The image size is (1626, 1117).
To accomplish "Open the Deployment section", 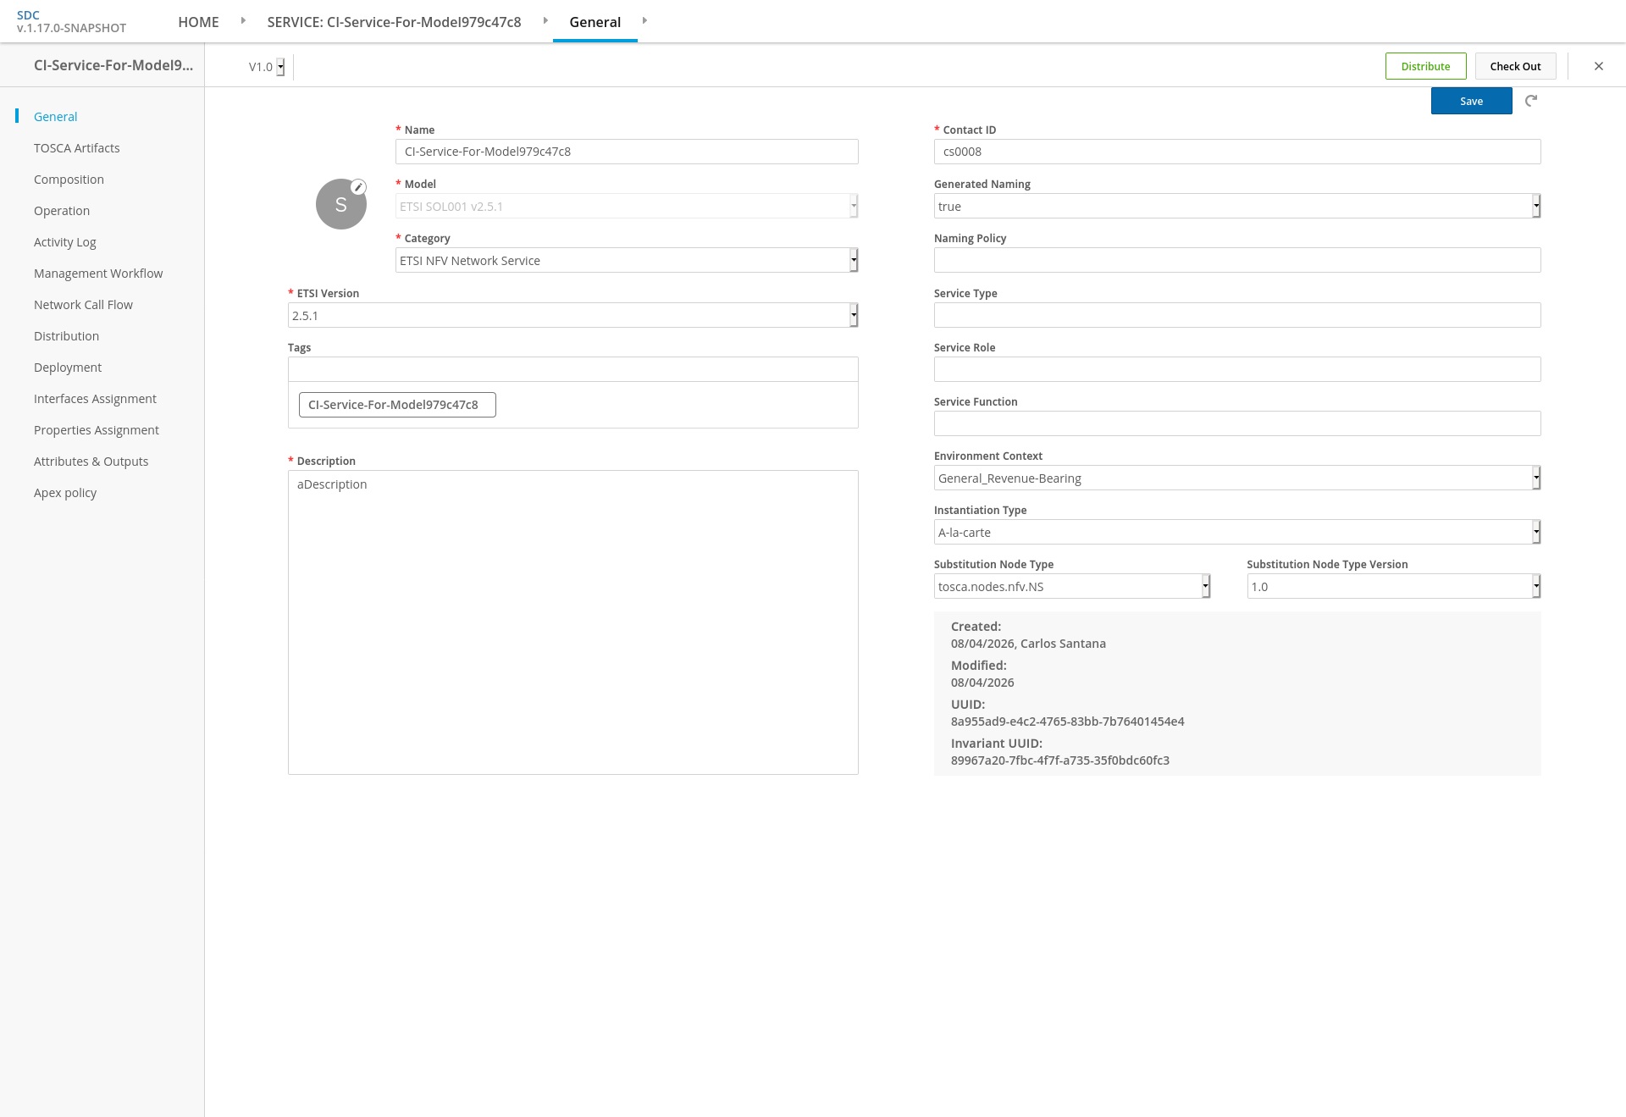I will click(68, 368).
